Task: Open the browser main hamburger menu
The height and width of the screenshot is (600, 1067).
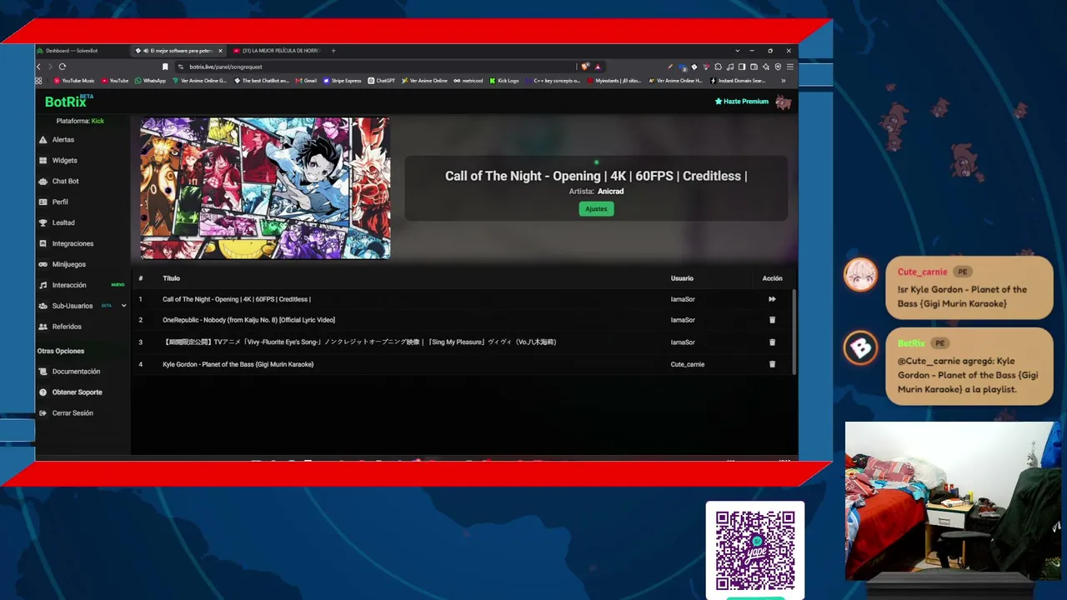Action: click(790, 67)
